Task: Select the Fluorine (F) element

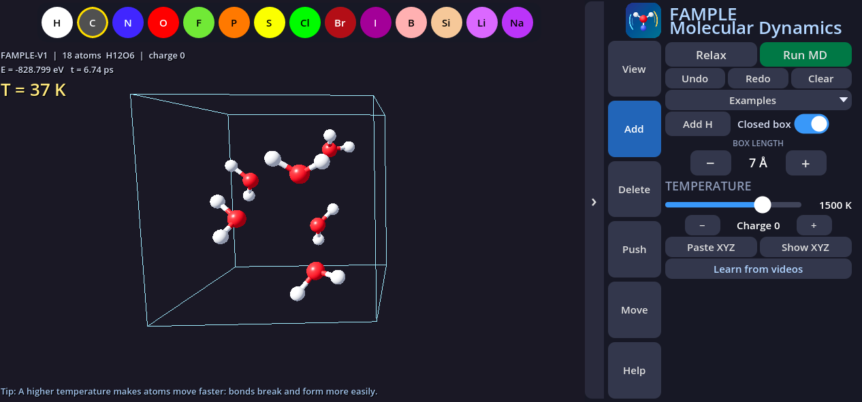Action: click(199, 23)
